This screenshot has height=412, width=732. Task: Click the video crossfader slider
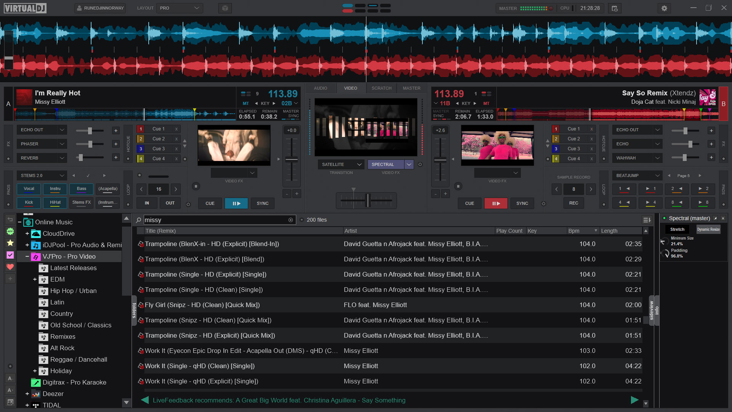[368, 200]
